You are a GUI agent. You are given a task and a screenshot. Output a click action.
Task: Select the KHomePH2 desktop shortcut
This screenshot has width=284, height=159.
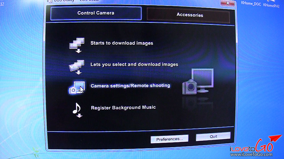[x=271, y=5]
